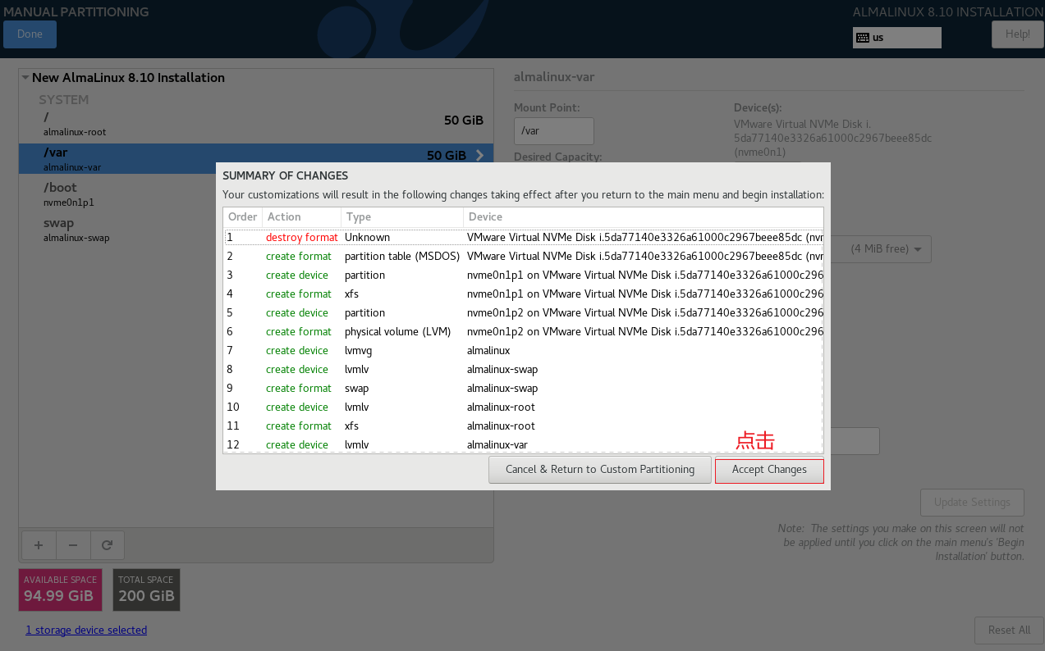Select the /var almalinux-var partition
1045x651 pixels.
pyautogui.click(x=256, y=159)
